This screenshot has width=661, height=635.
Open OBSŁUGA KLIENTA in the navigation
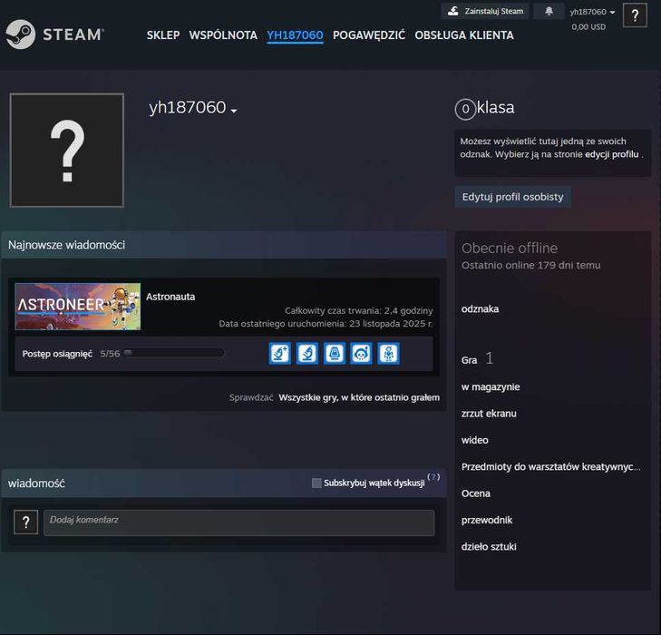[x=464, y=35]
